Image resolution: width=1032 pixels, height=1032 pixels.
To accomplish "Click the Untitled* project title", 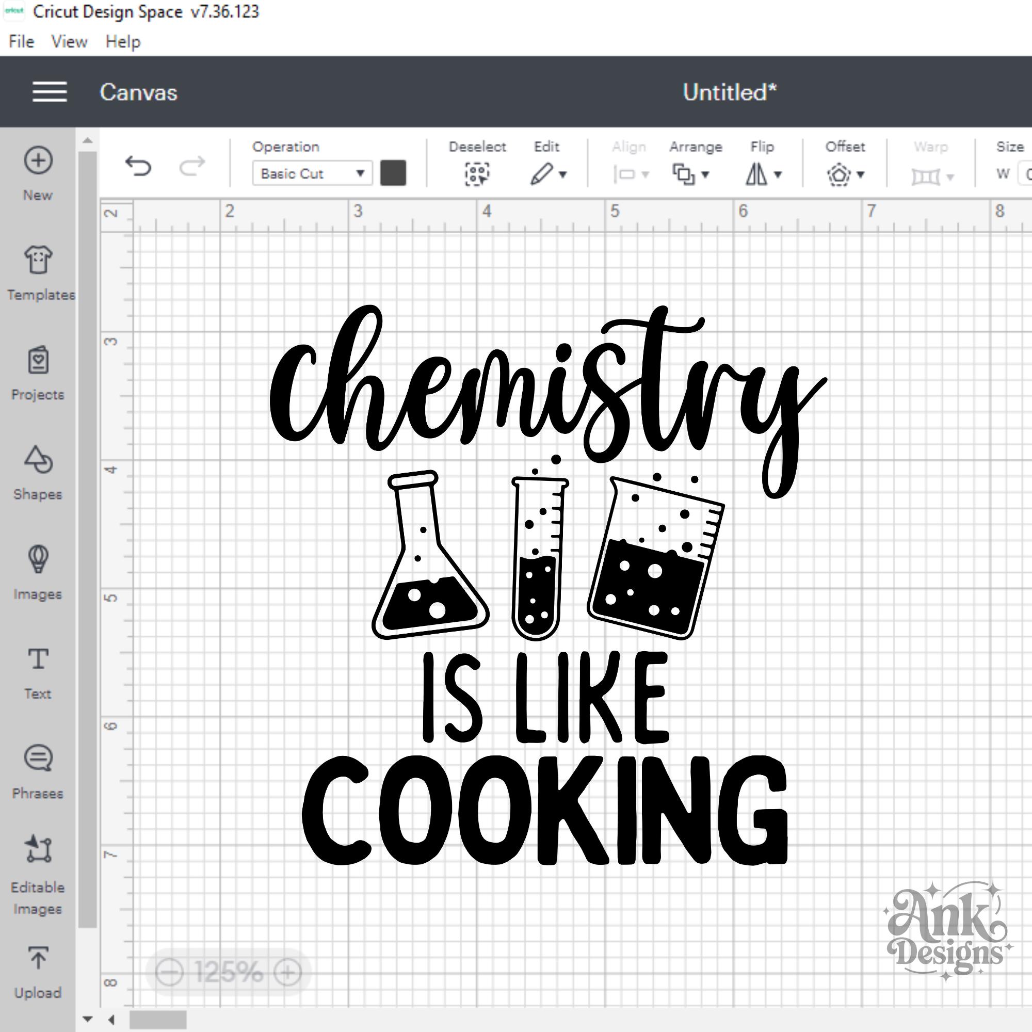I will click(730, 92).
